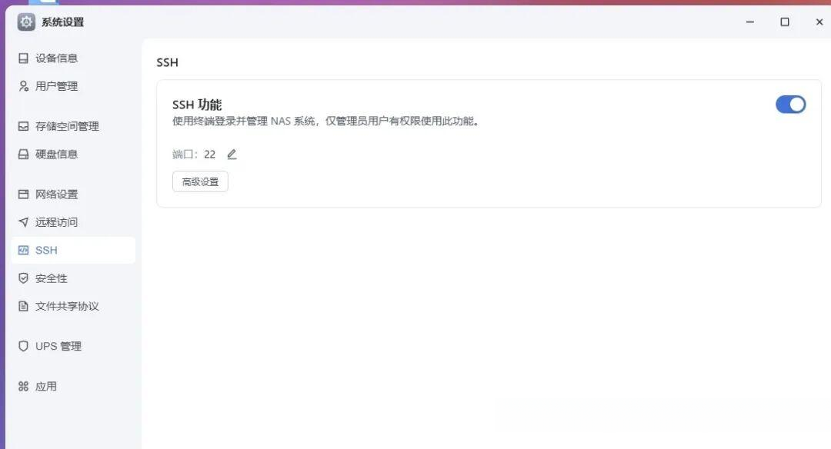Click the 远程访问 arrow icon

coord(23,222)
